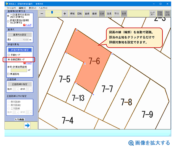The height and width of the screenshot is (148, 172).
Task: Click the 基準尺の設定 button
Action: click(x=20, y=35)
